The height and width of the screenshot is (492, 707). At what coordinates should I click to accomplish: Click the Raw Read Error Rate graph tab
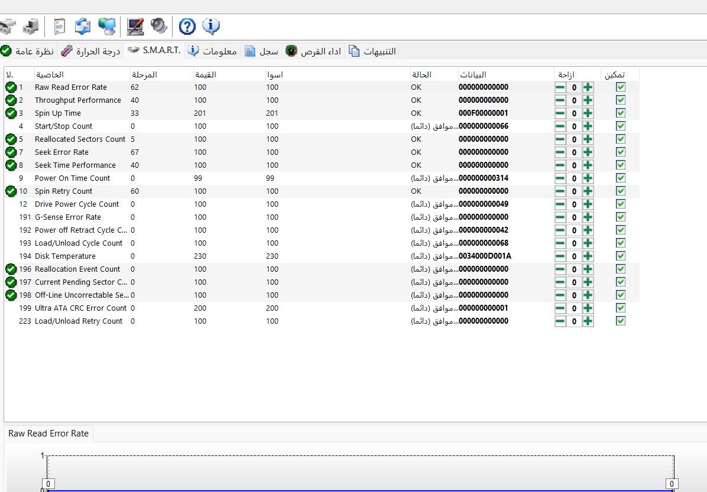click(48, 434)
